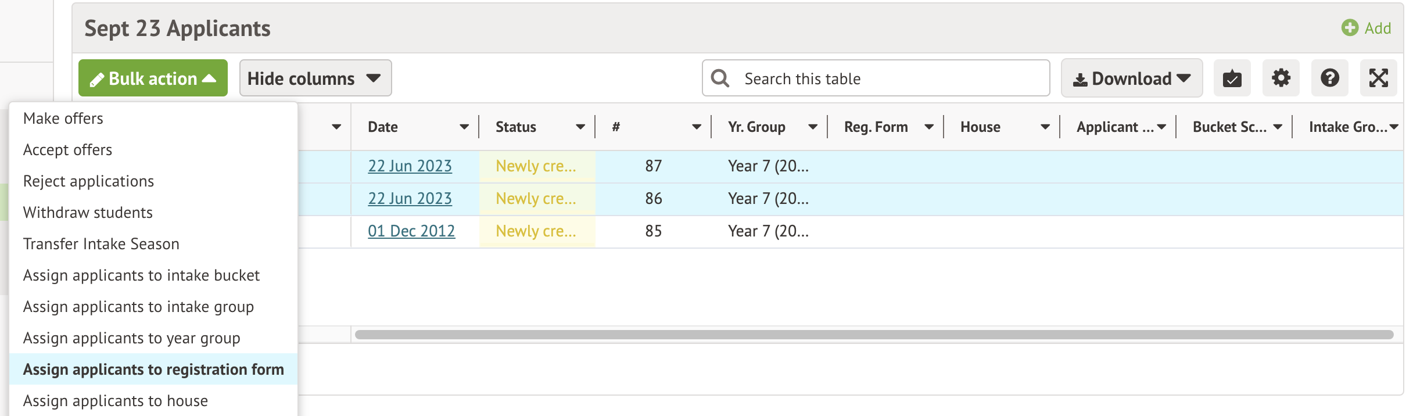Click the horizontal table scrollbar
The width and height of the screenshot is (1413, 416).
(874, 335)
